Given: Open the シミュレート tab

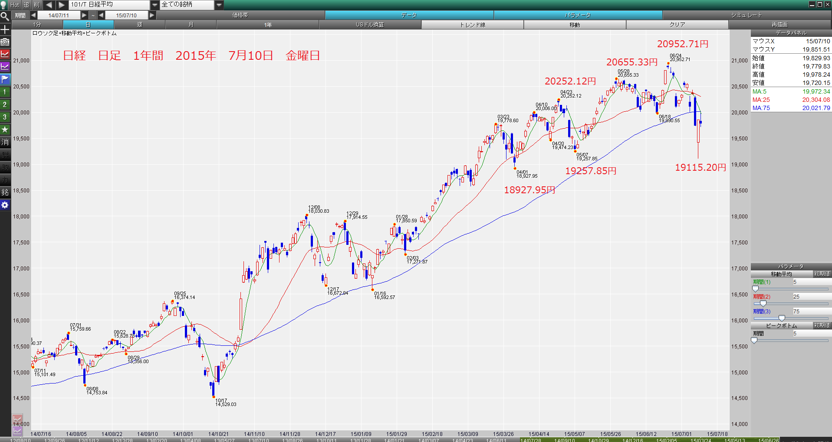Looking at the screenshot, I should [747, 15].
